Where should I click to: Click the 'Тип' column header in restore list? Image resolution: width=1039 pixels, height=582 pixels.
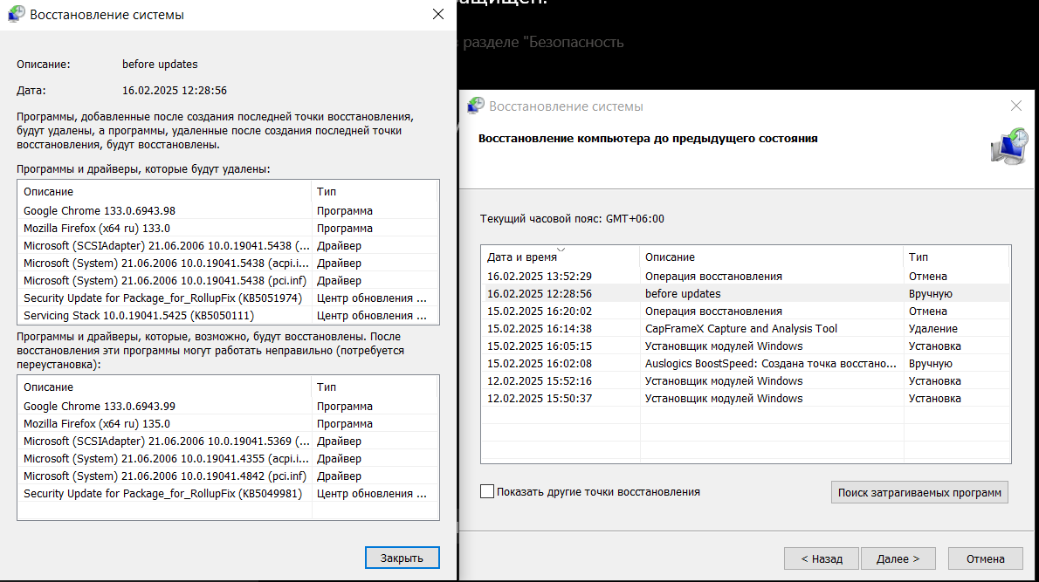tap(956, 257)
